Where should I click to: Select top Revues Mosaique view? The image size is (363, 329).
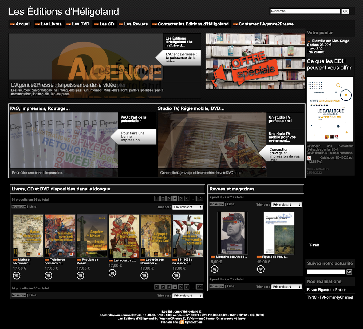click(217, 204)
